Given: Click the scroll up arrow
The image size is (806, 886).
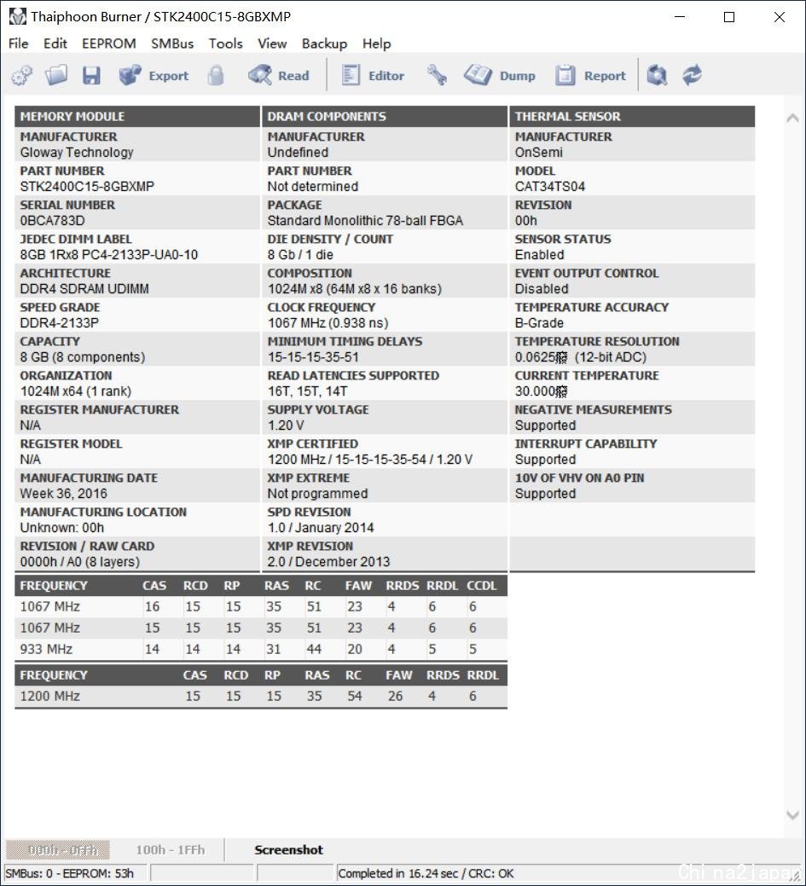Looking at the screenshot, I should (x=792, y=118).
